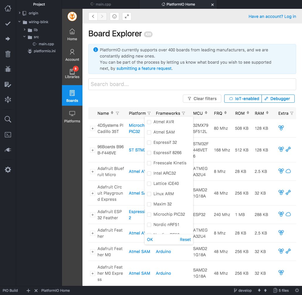The height and width of the screenshot is (295, 302).
Task: Expand the lib folder
Action: pyautogui.click(x=24, y=29)
